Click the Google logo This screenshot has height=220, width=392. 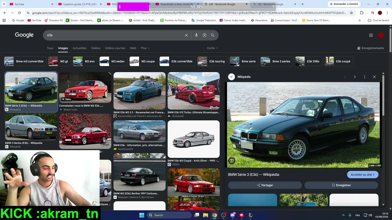point(24,35)
